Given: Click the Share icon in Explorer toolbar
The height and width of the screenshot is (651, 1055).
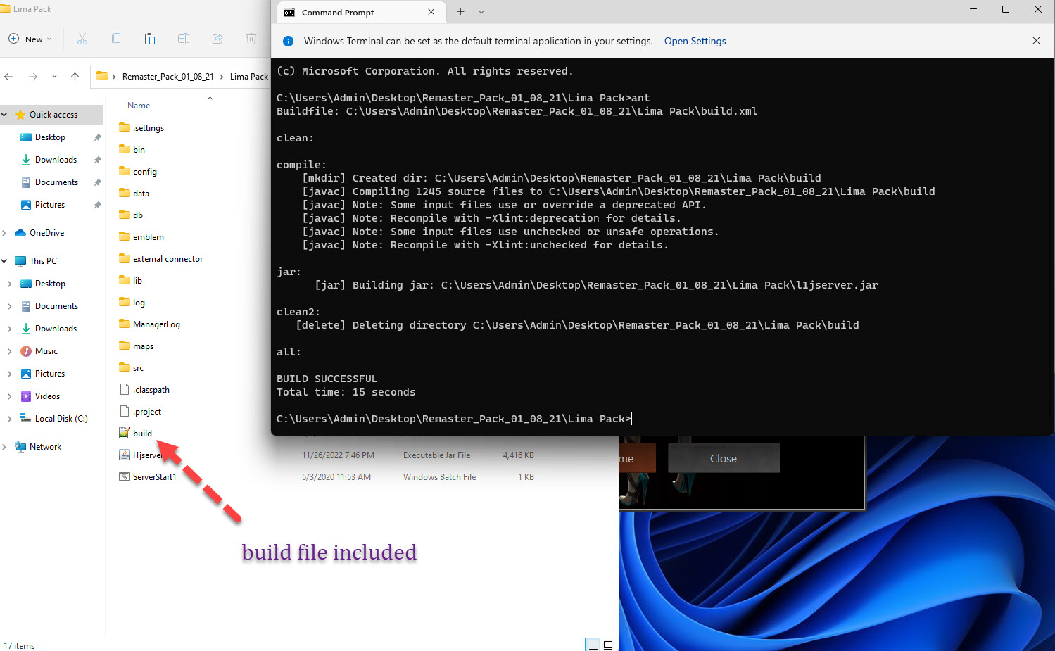Looking at the screenshot, I should (217, 39).
